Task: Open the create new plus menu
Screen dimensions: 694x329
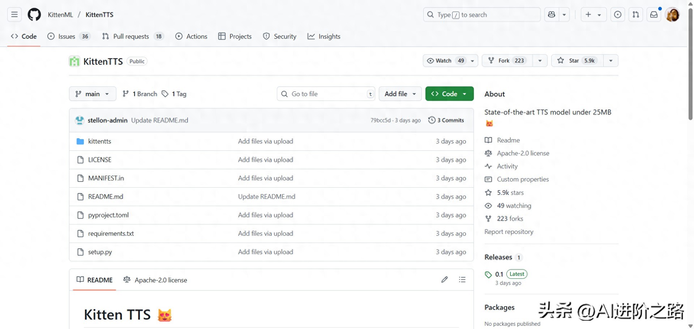Action: point(593,15)
